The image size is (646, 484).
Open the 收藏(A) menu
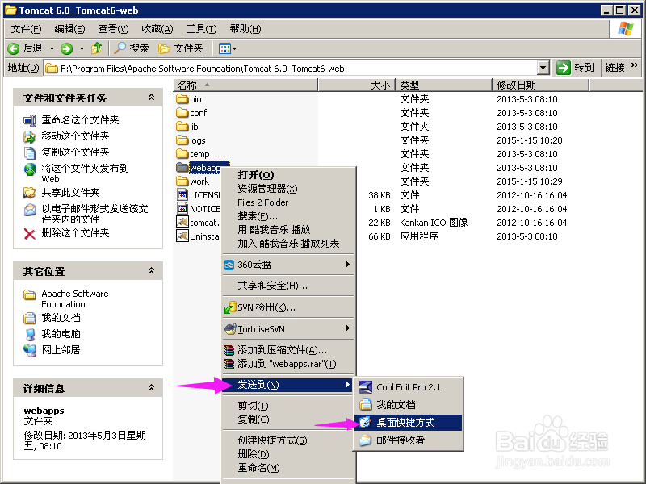(157, 29)
